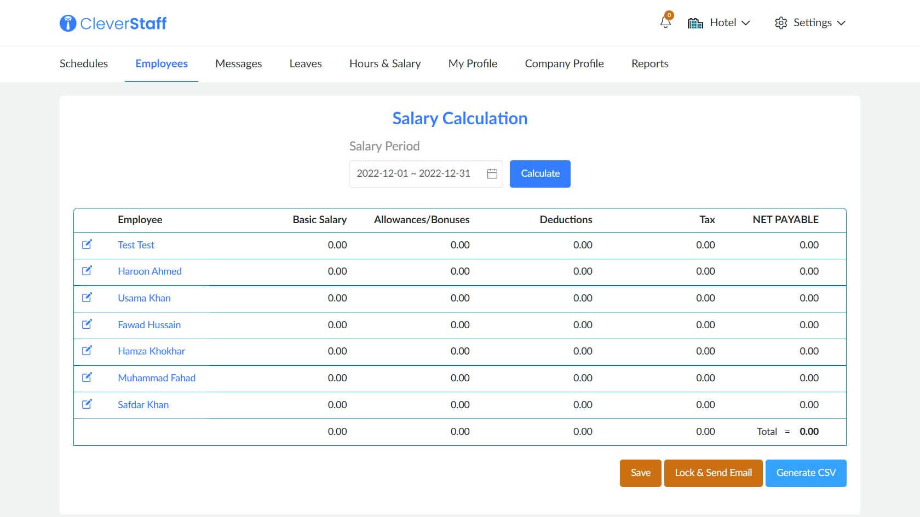Go to the Hours & Salary tab
The width and height of the screenshot is (920, 517).
click(x=385, y=63)
